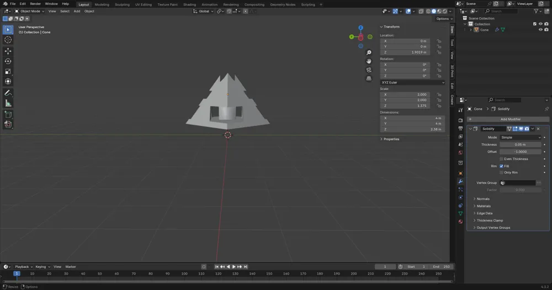Uncheck the Rim Fill checkbox
The image size is (552, 290).
coord(501,166)
